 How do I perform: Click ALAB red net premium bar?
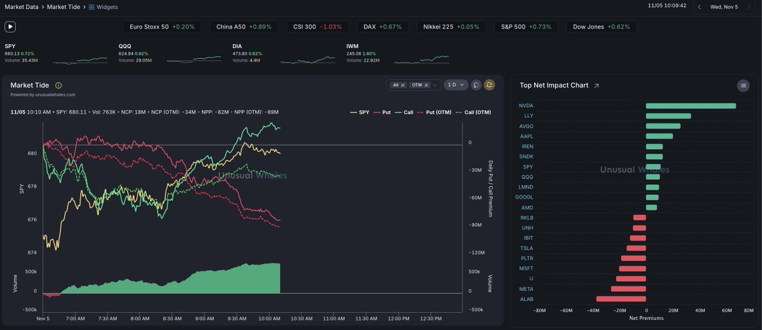tap(621, 299)
